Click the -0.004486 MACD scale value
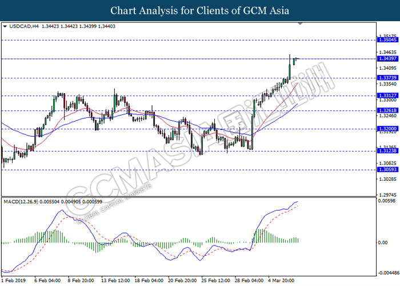400x286 pixels. (389, 273)
